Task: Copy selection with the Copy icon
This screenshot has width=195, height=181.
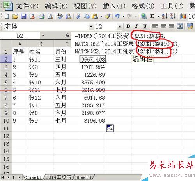Action: click(x=87, y=16)
